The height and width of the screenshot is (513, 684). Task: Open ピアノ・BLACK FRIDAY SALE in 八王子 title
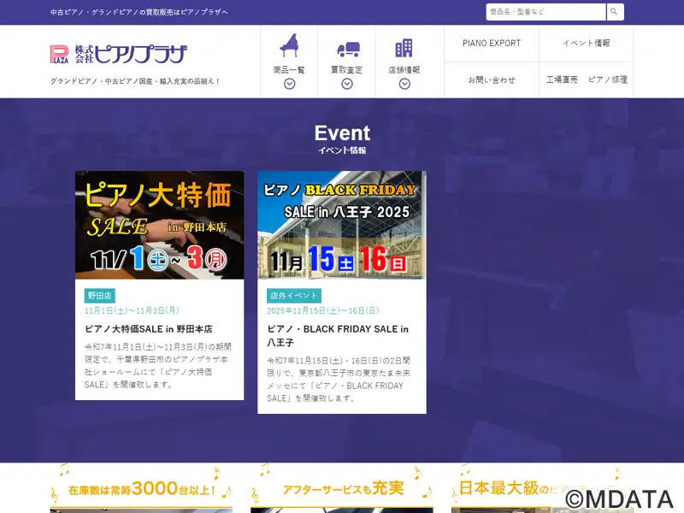point(338,335)
